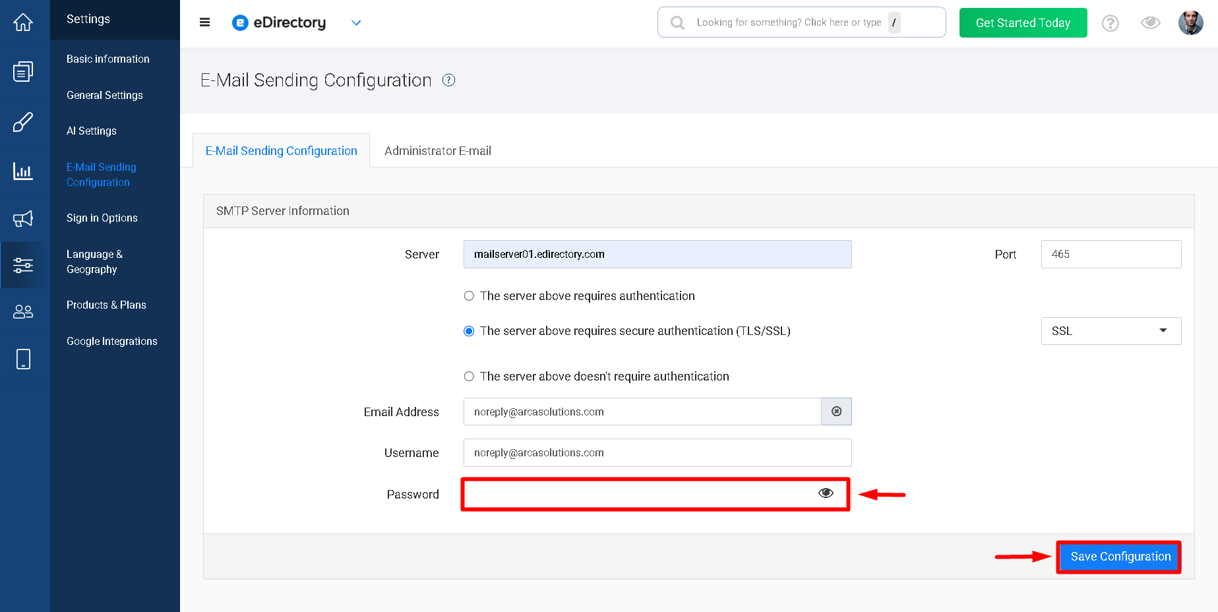Screen dimensions: 1218x612
Task: Expand the chevron next to eDirectory
Action: pyautogui.click(x=356, y=22)
